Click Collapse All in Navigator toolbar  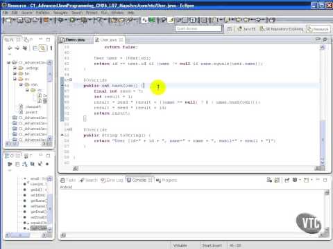tap(35, 48)
